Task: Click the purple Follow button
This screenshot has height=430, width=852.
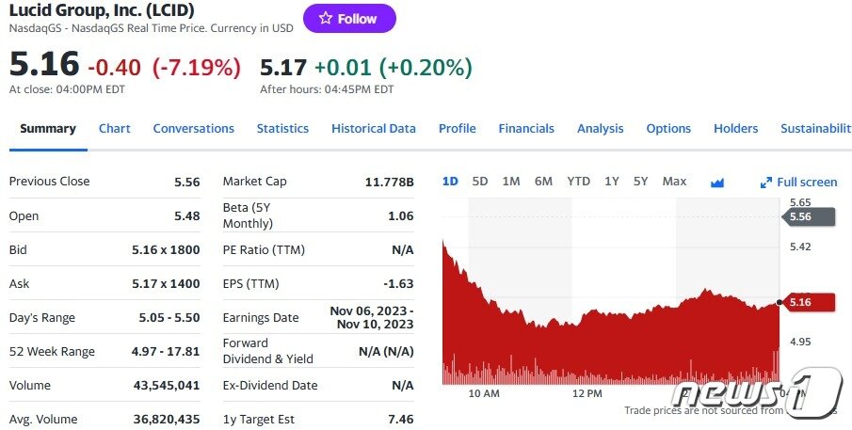Action: [349, 19]
